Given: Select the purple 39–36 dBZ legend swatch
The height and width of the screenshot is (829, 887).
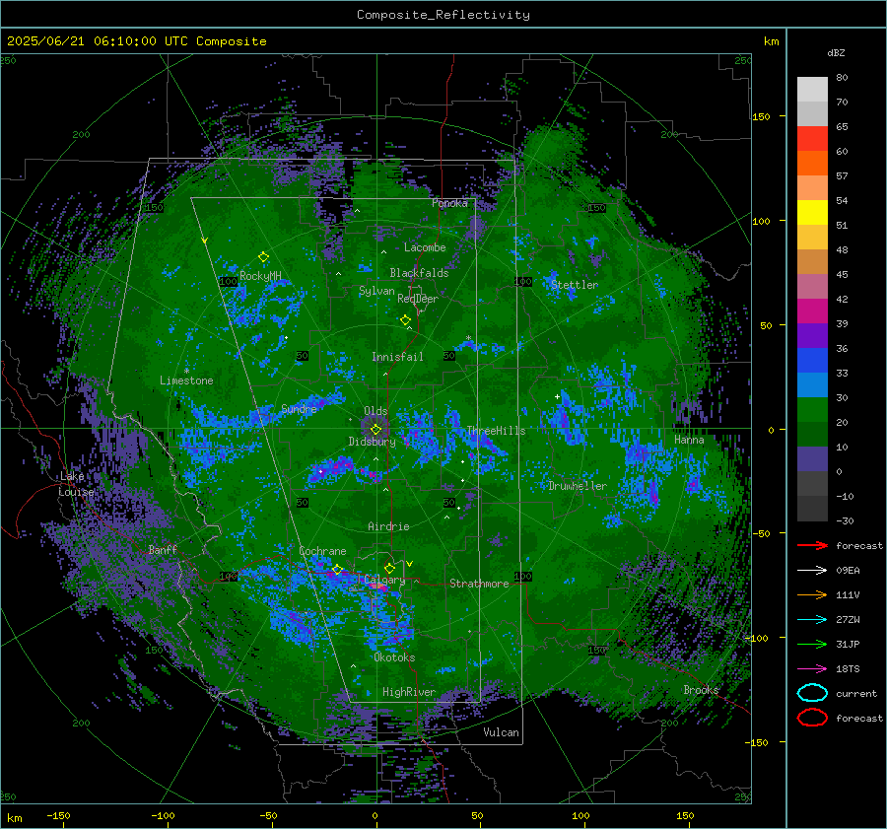Looking at the screenshot, I should coord(812,336).
